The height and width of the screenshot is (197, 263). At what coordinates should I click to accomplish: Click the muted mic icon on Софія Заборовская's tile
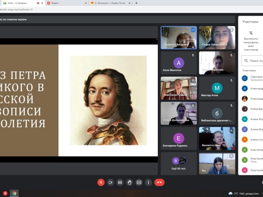coord(231,30)
